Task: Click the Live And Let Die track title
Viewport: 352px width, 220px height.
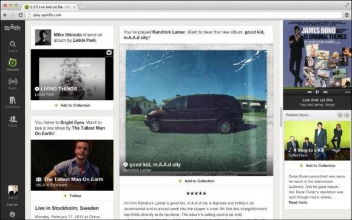Action: [x=317, y=100]
